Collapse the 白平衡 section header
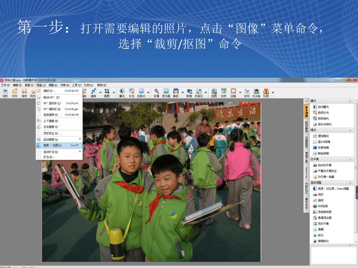The height and width of the screenshot is (268, 358). 350,160
